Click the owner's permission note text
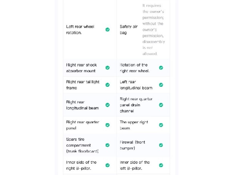 pyautogui.click(x=154, y=30)
